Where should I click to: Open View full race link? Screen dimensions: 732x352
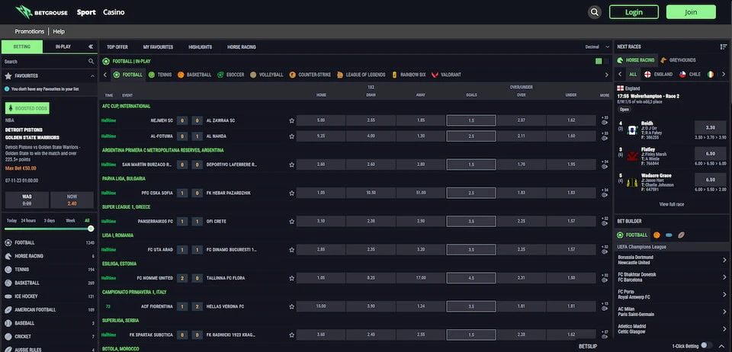click(x=671, y=204)
